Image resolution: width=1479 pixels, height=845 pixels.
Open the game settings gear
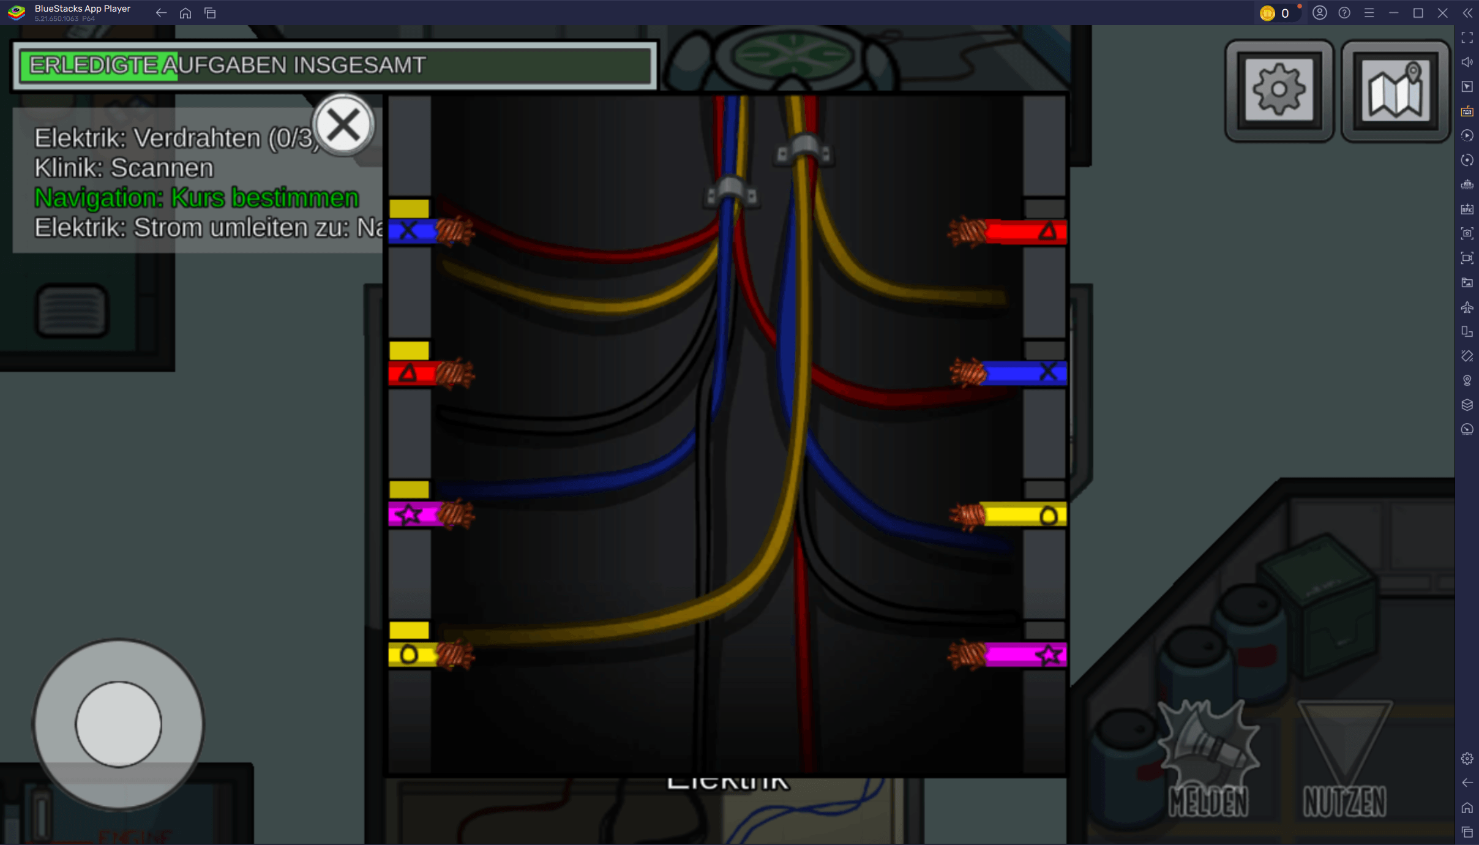(1279, 91)
